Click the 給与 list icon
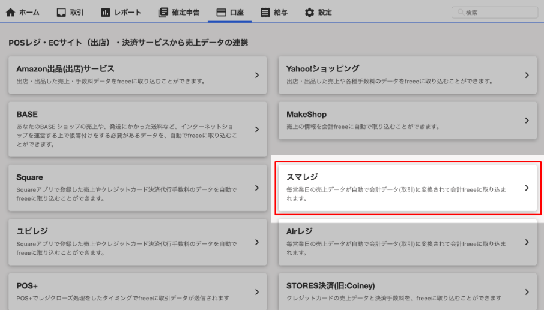544x310 pixels. click(265, 12)
